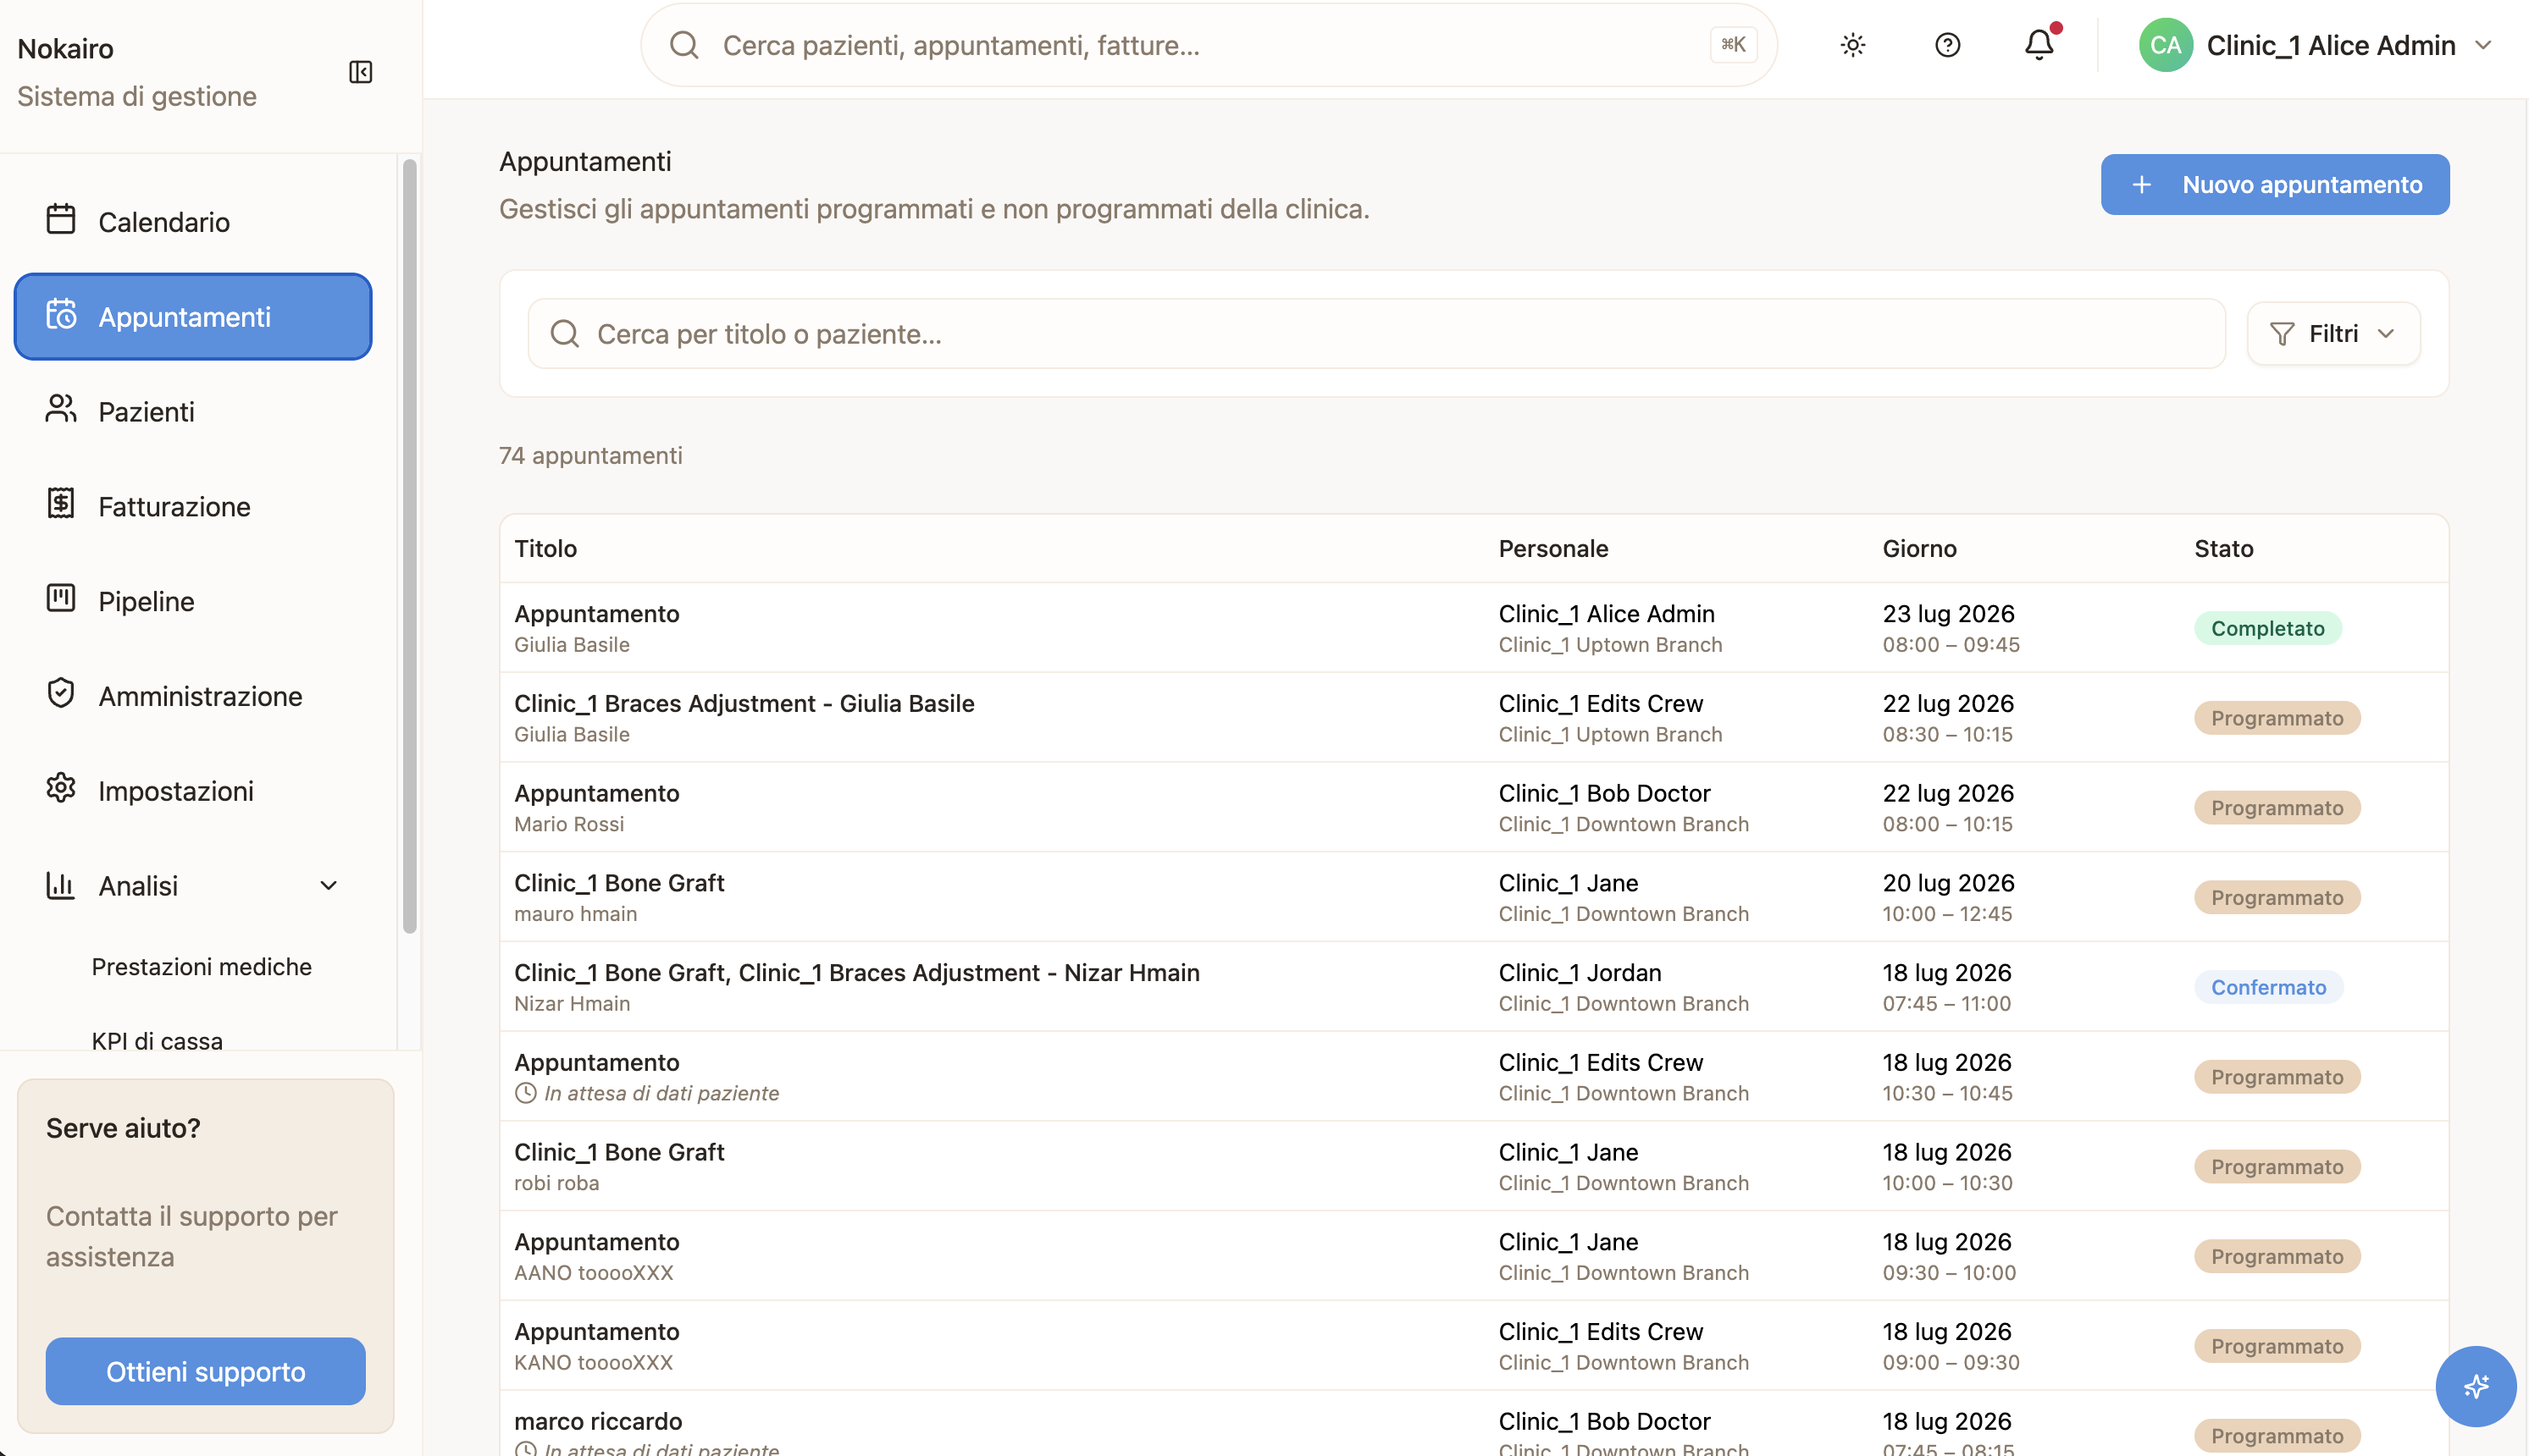Expand the Filtri dropdown
Screen dimensions: 2529x1456
(2333, 334)
